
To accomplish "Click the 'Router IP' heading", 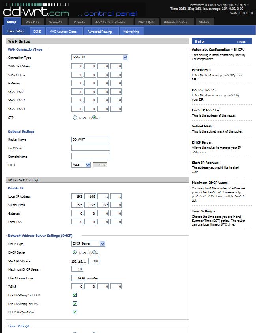I will click(15, 188).
